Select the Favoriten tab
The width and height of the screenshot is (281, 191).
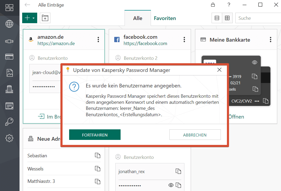click(x=165, y=18)
